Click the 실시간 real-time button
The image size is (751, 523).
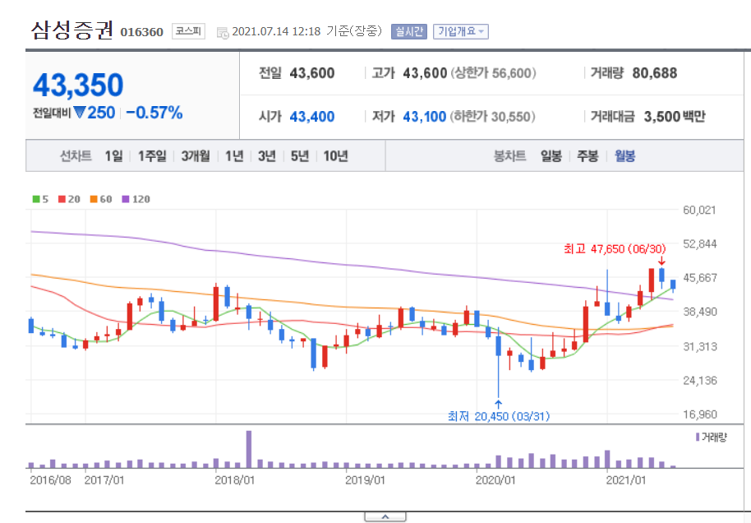click(x=408, y=31)
